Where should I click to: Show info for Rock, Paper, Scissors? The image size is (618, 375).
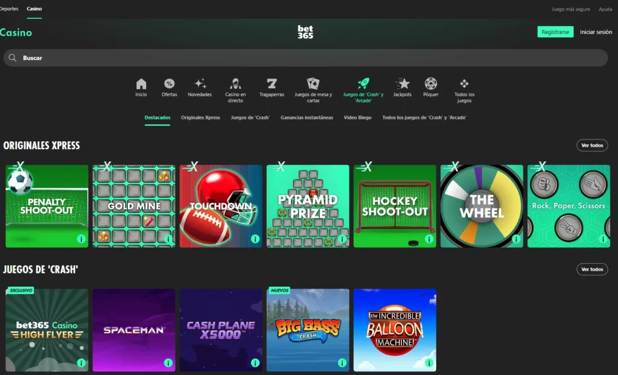pyautogui.click(x=603, y=239)
